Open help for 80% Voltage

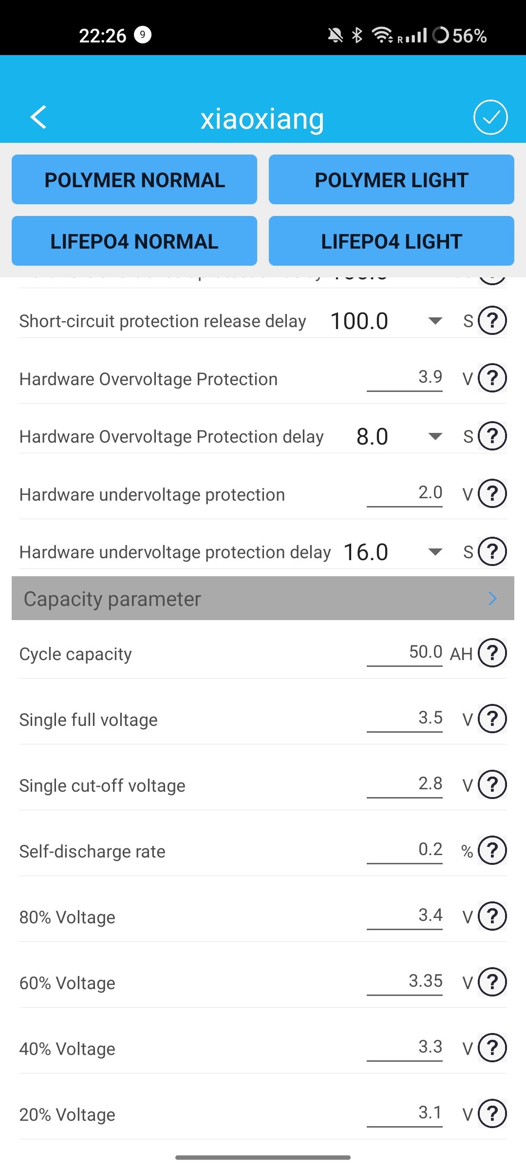point(492,916)
